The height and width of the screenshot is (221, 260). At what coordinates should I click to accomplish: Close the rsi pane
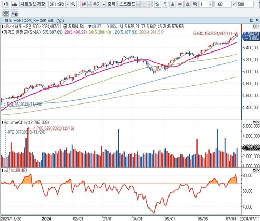[258, 170]
